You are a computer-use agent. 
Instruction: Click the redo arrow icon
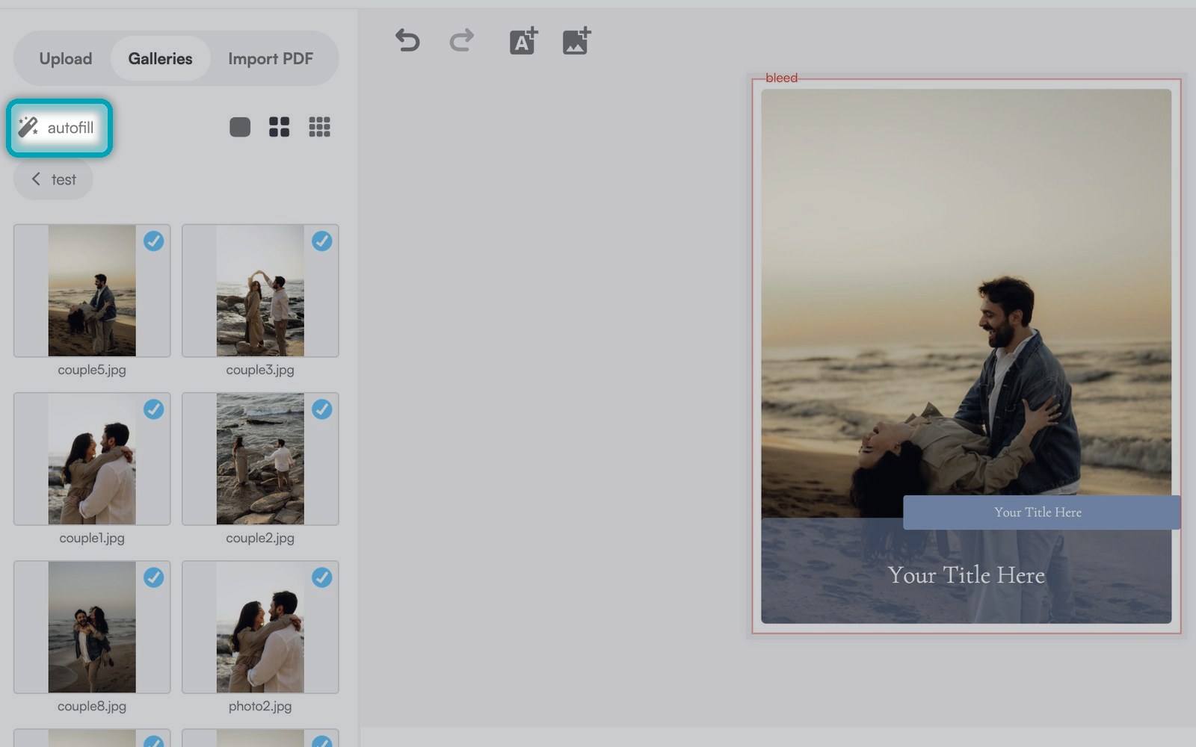point(461,40)
